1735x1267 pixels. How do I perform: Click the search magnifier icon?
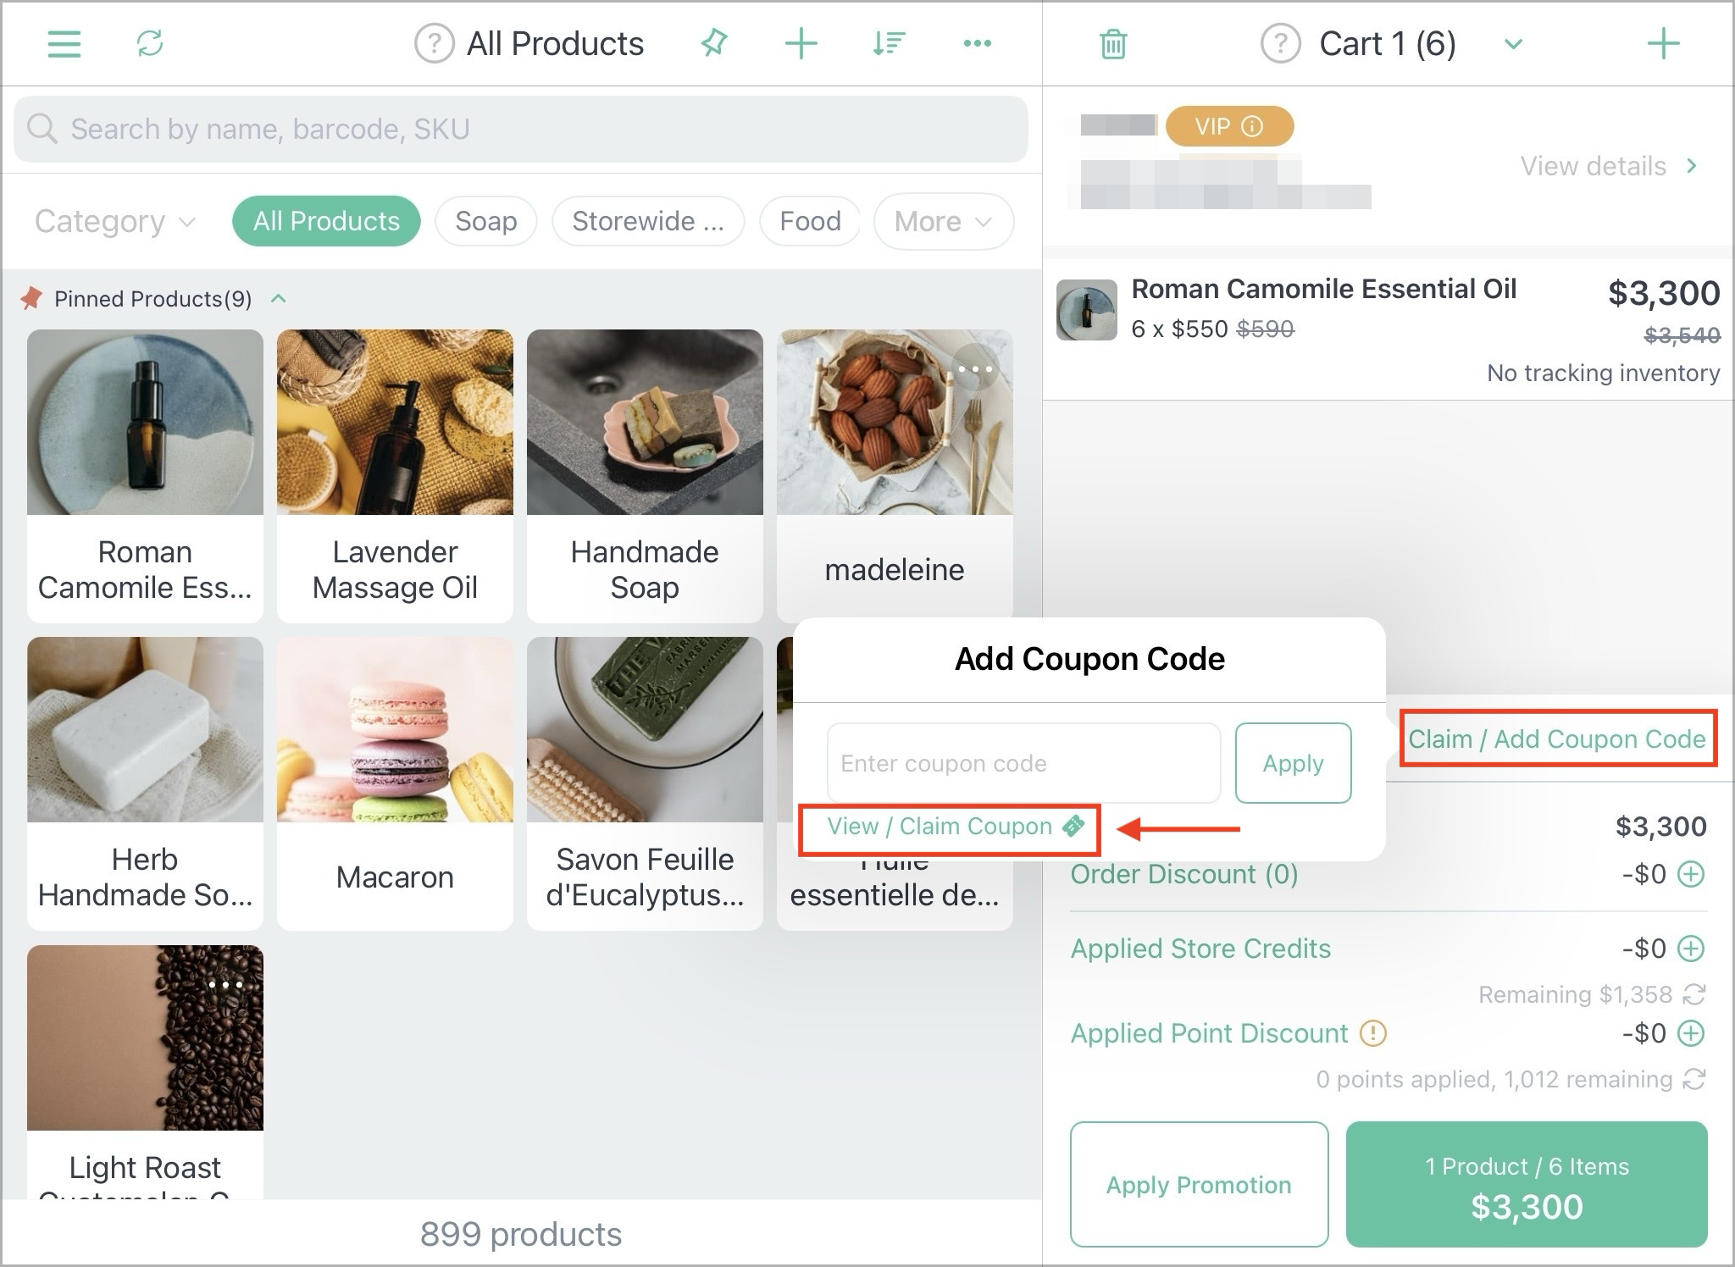point(42,129)
